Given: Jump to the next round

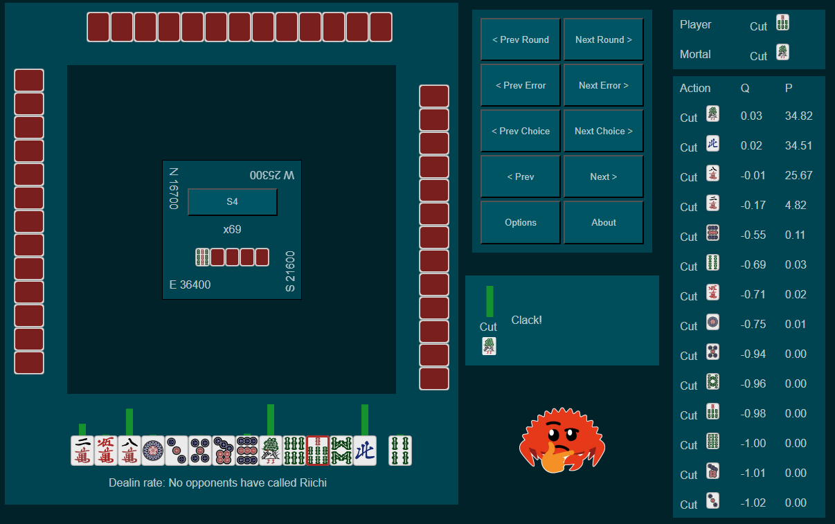Looking at the screenshot, I should pos(604,39).
